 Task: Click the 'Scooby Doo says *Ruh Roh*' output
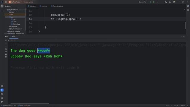point(37,56)
